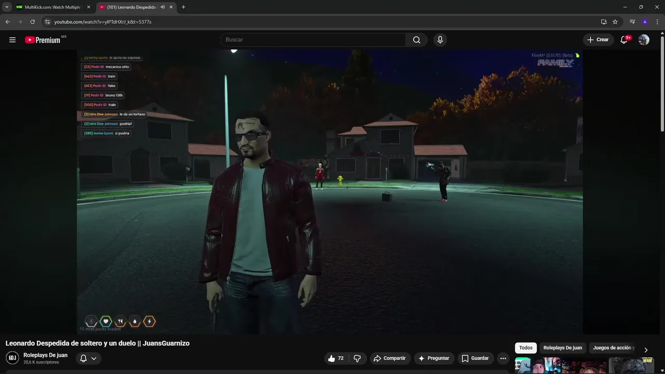Screen dimensions: 665x374
Task: Open Chrome tab search dropdown
Action: [x=7, y=7]
